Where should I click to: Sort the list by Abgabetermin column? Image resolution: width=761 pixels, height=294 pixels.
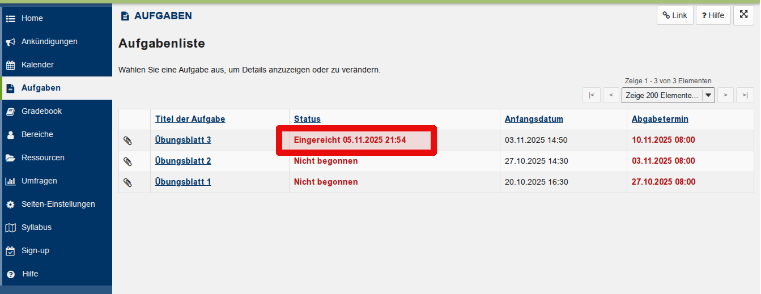click(660, 119)
